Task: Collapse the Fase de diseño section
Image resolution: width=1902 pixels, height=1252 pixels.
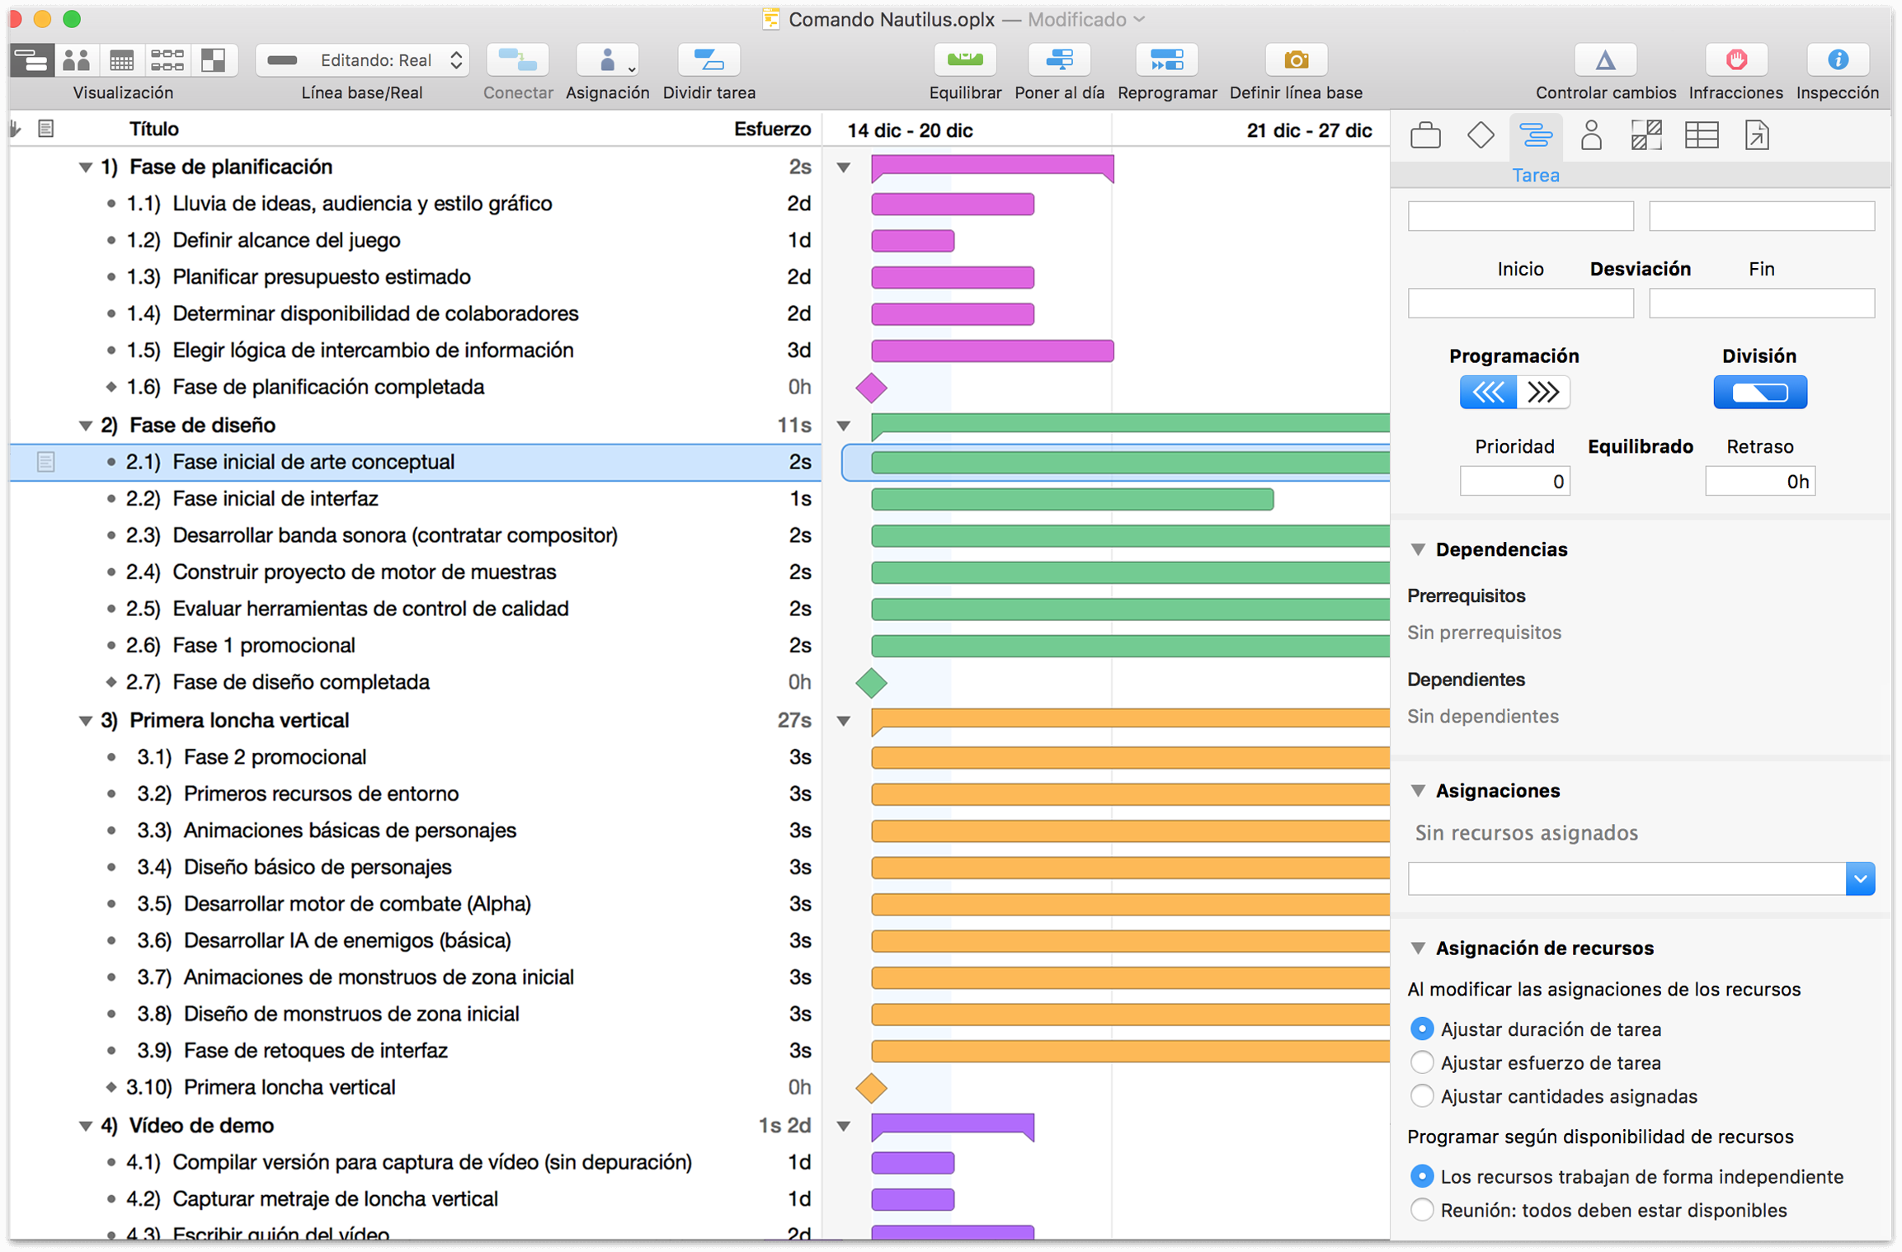Action: pyautogui.click(x=86, y=425)
